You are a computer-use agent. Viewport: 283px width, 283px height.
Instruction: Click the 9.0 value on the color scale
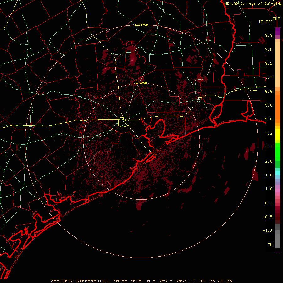click(269, 49)
